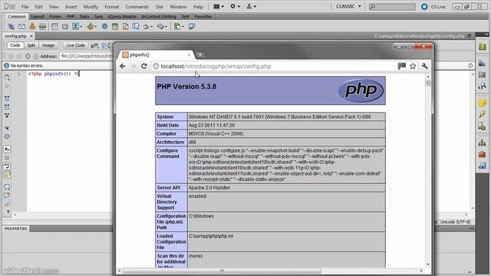Open a new Chrome tab
This screenshot has height=276, width=491.
click(200, 54)
